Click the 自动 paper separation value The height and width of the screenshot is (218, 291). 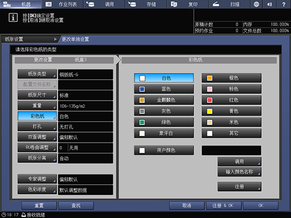(x=86, y=158)
